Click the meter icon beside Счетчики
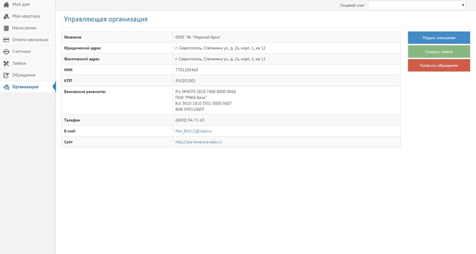Viewport: 476px width, 254px height. coord(6,51)
